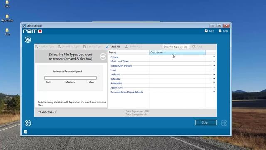Select the Files desktop folder

coord(7,4)
